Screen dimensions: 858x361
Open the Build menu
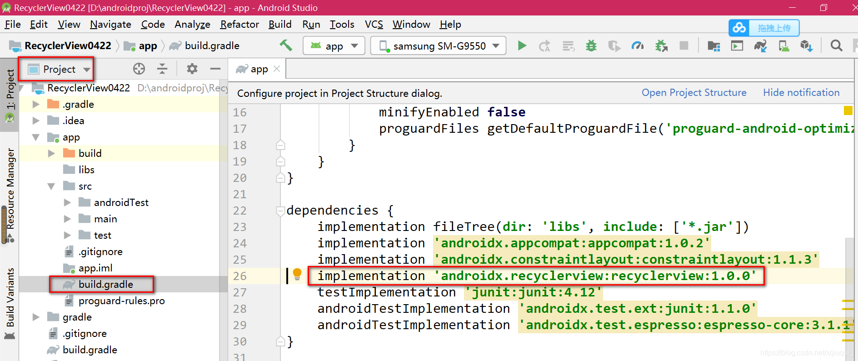(x=280, y=24)
